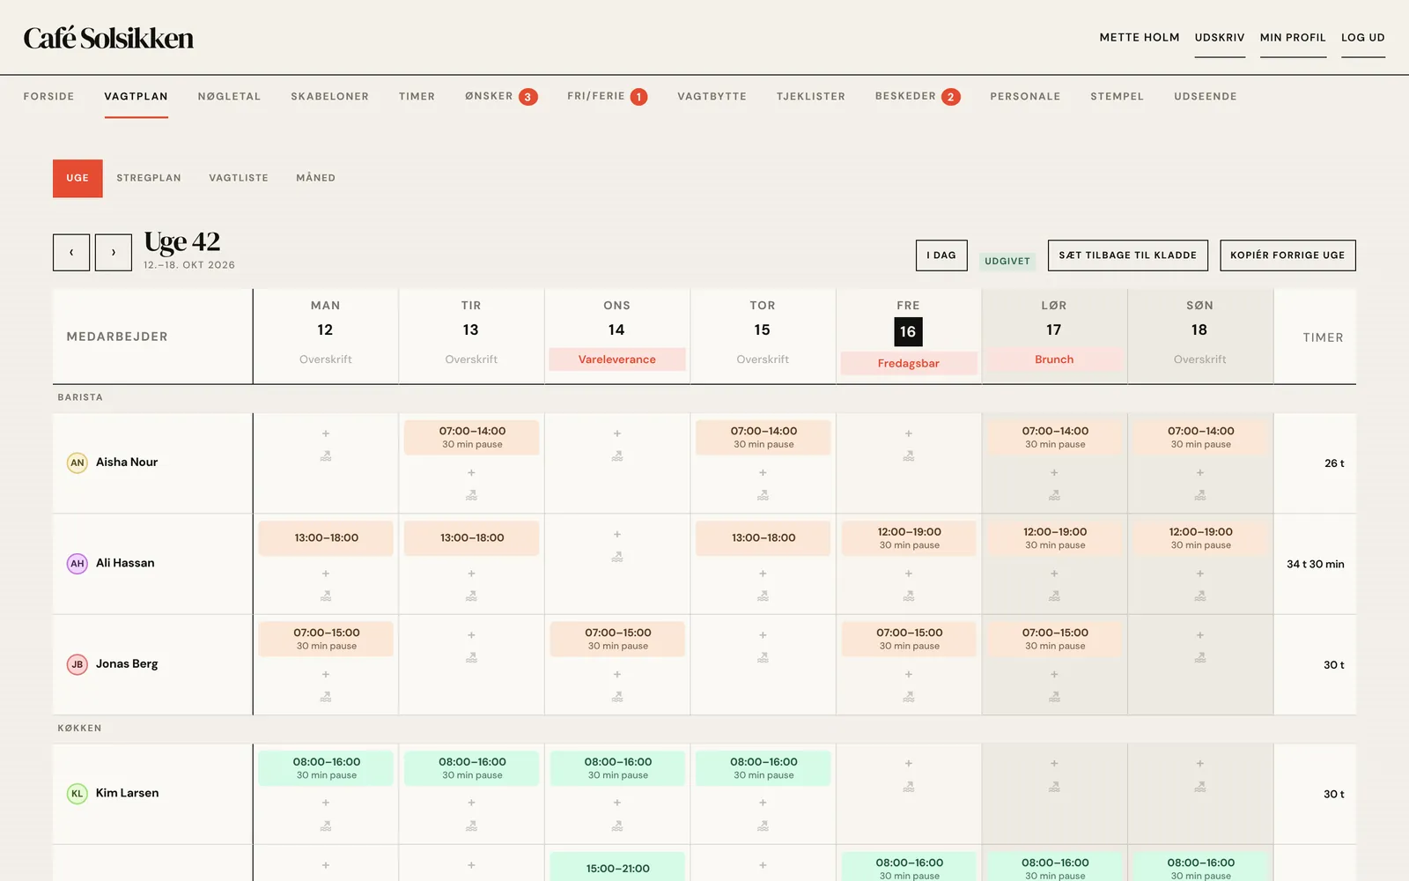Image resolution: width=1409 pixels, height=881 pixels.
Task: Edit the Vareleverance heading on Wednesday
Action: (x=617, y=359)
